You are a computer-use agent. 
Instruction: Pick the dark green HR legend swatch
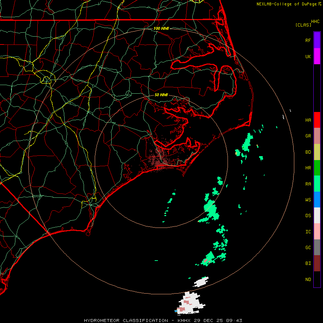pos(317,168)
